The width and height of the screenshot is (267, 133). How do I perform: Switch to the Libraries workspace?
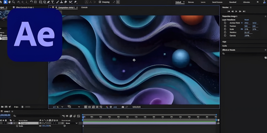click(x=246, y=2)
